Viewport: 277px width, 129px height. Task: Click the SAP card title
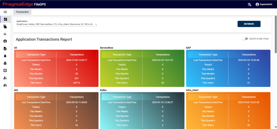188,48
